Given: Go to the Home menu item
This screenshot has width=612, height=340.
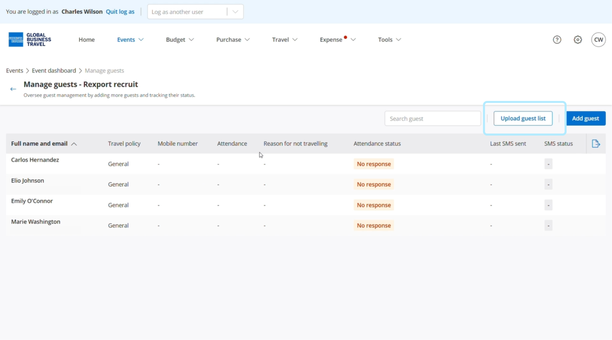Looking at the screenshot, I should pyautogui.click(x=86, y=40).
